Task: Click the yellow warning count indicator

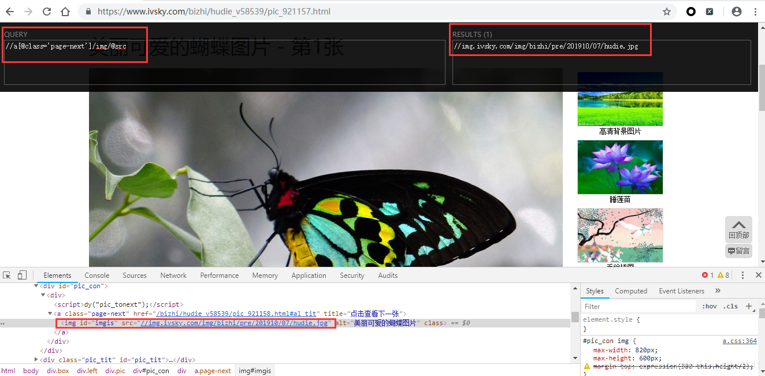Action: [x=723, y=276]
